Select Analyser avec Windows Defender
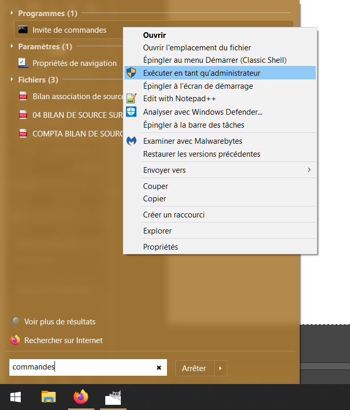 [x=203, y=112]
